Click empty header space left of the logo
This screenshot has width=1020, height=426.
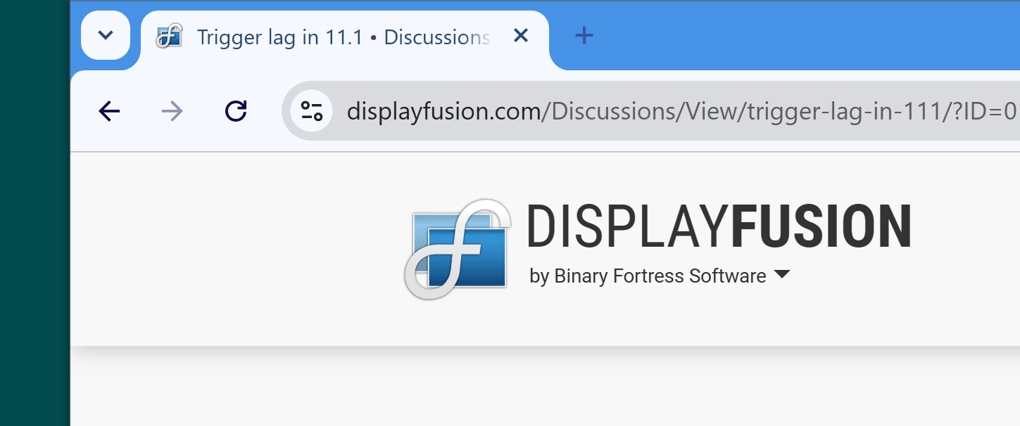coord(232,250)
